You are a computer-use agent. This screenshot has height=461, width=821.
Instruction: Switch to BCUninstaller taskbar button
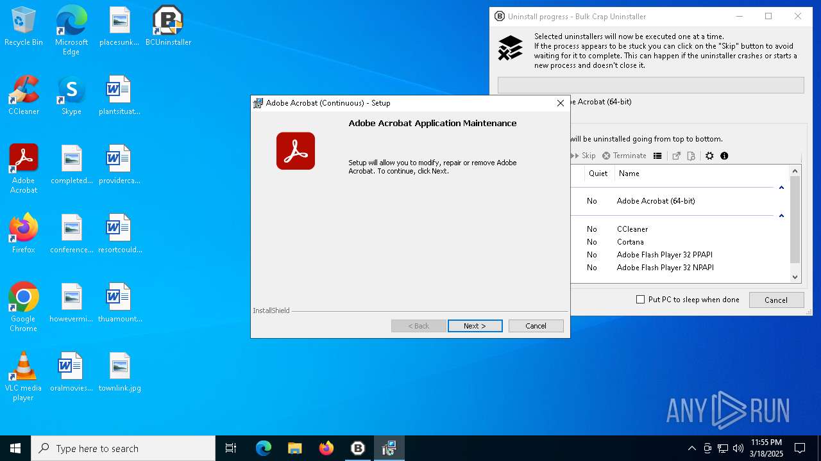[358, 448]
